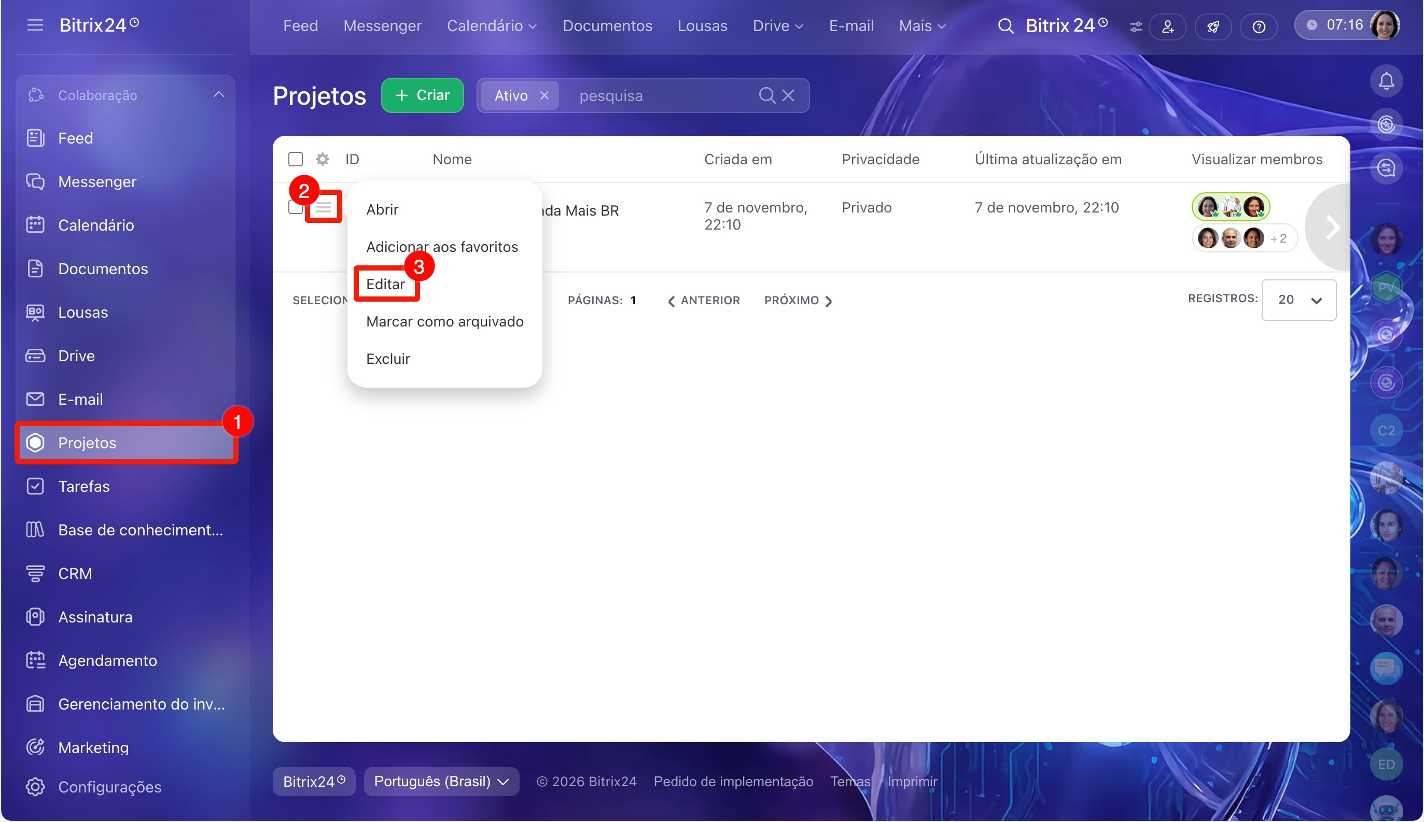Open table column settings gear
This screenshot has height=822, width=1424.
click(x=322, y=159)
